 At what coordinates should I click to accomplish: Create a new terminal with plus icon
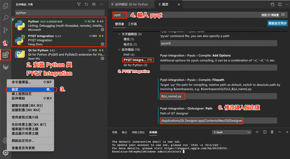(x=257, y=132)
